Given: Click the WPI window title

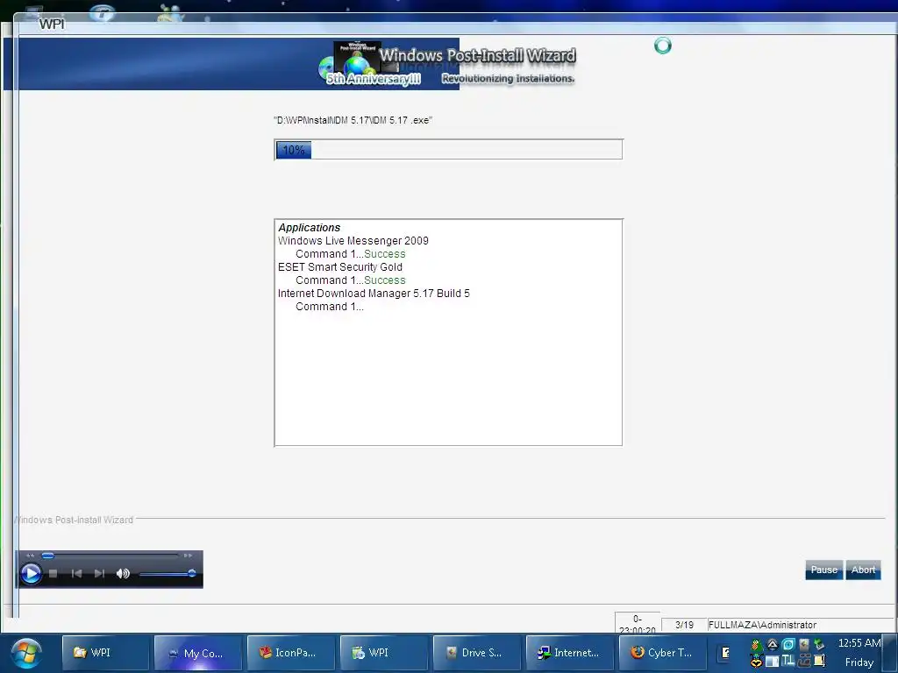Looking at the screenshot, I should [52, 24].
